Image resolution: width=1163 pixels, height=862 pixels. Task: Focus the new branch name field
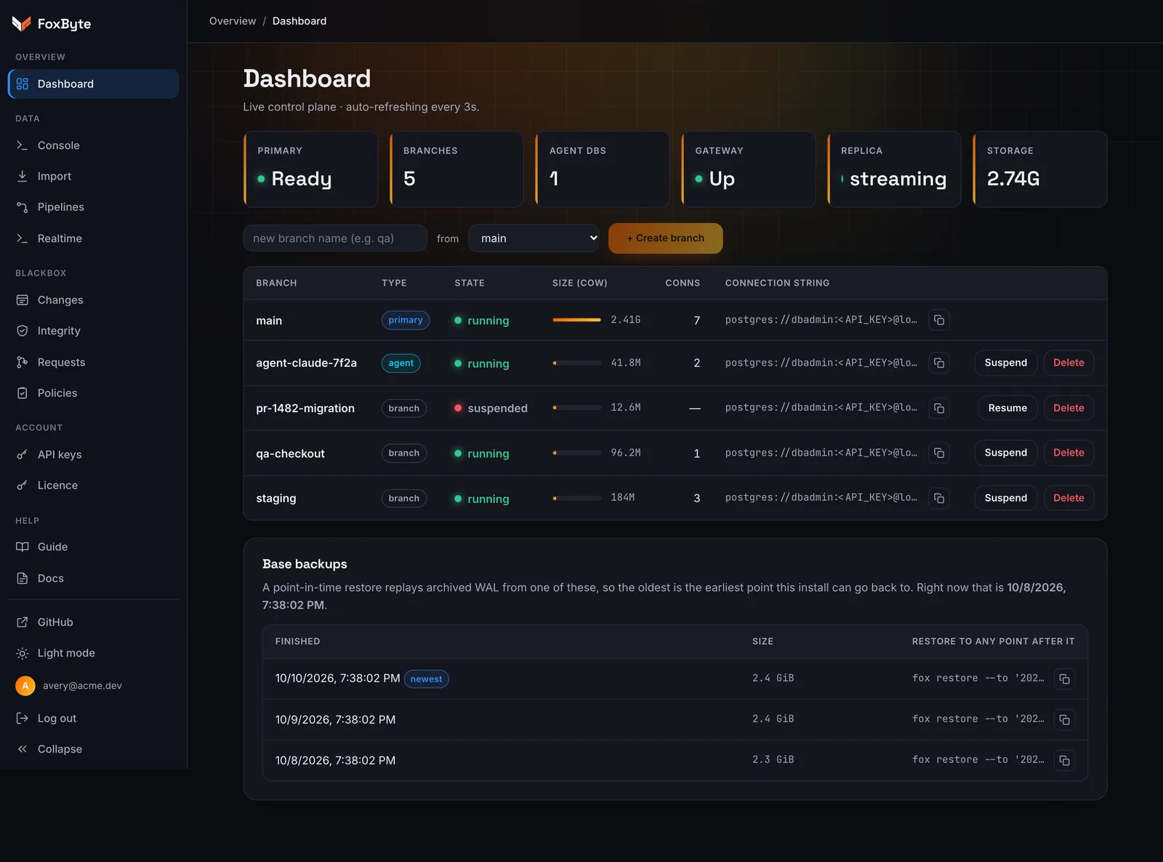(335, 238)
